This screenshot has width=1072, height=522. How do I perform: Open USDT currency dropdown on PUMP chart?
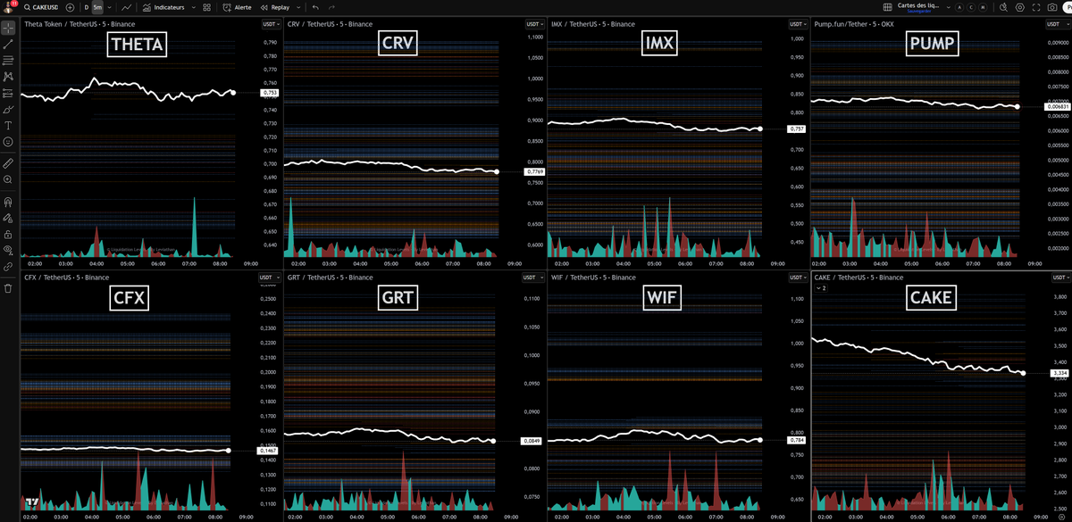[1057, 24]
